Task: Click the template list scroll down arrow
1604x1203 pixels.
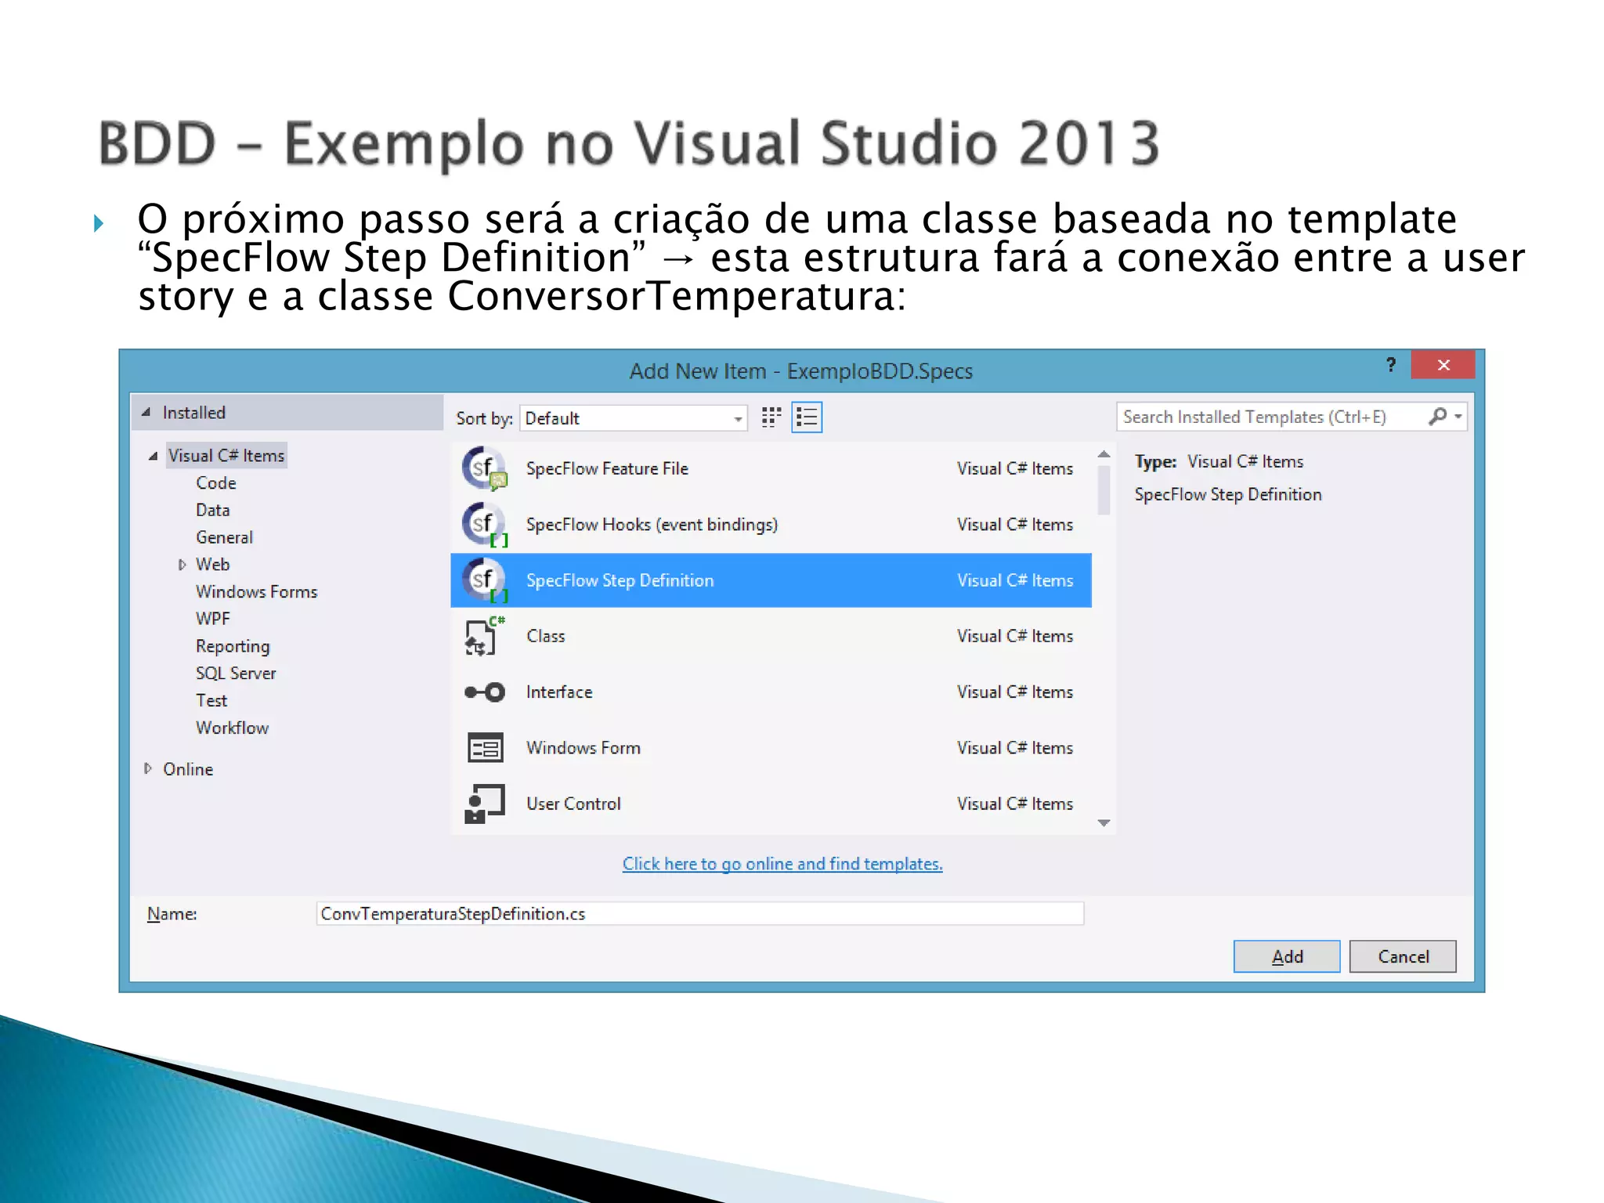Action: coord(1104,822)
